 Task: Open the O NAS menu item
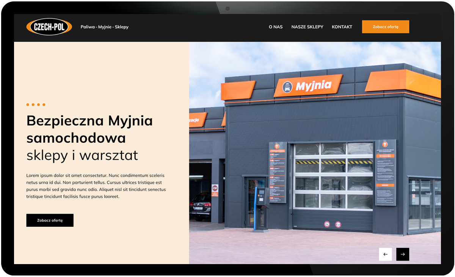276,27
